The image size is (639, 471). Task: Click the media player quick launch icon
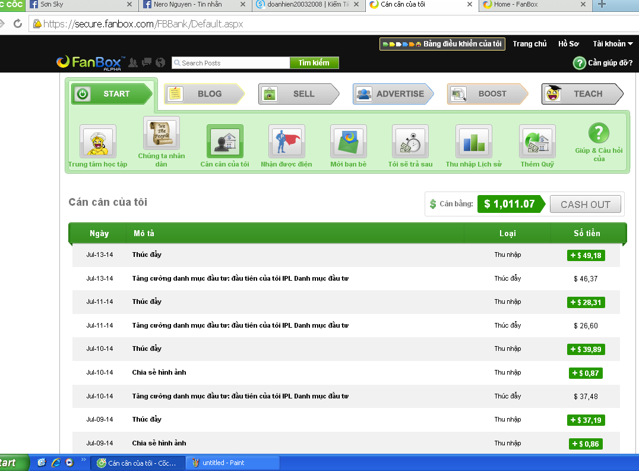pos(69,463)
